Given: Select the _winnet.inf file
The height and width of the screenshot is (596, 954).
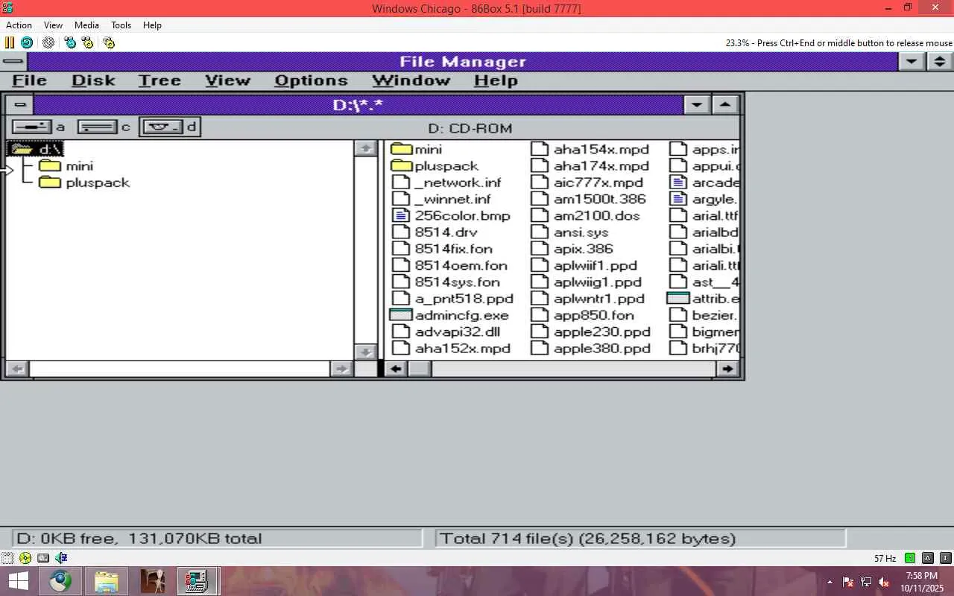Looking at the screenshot, I should [441, 200].
